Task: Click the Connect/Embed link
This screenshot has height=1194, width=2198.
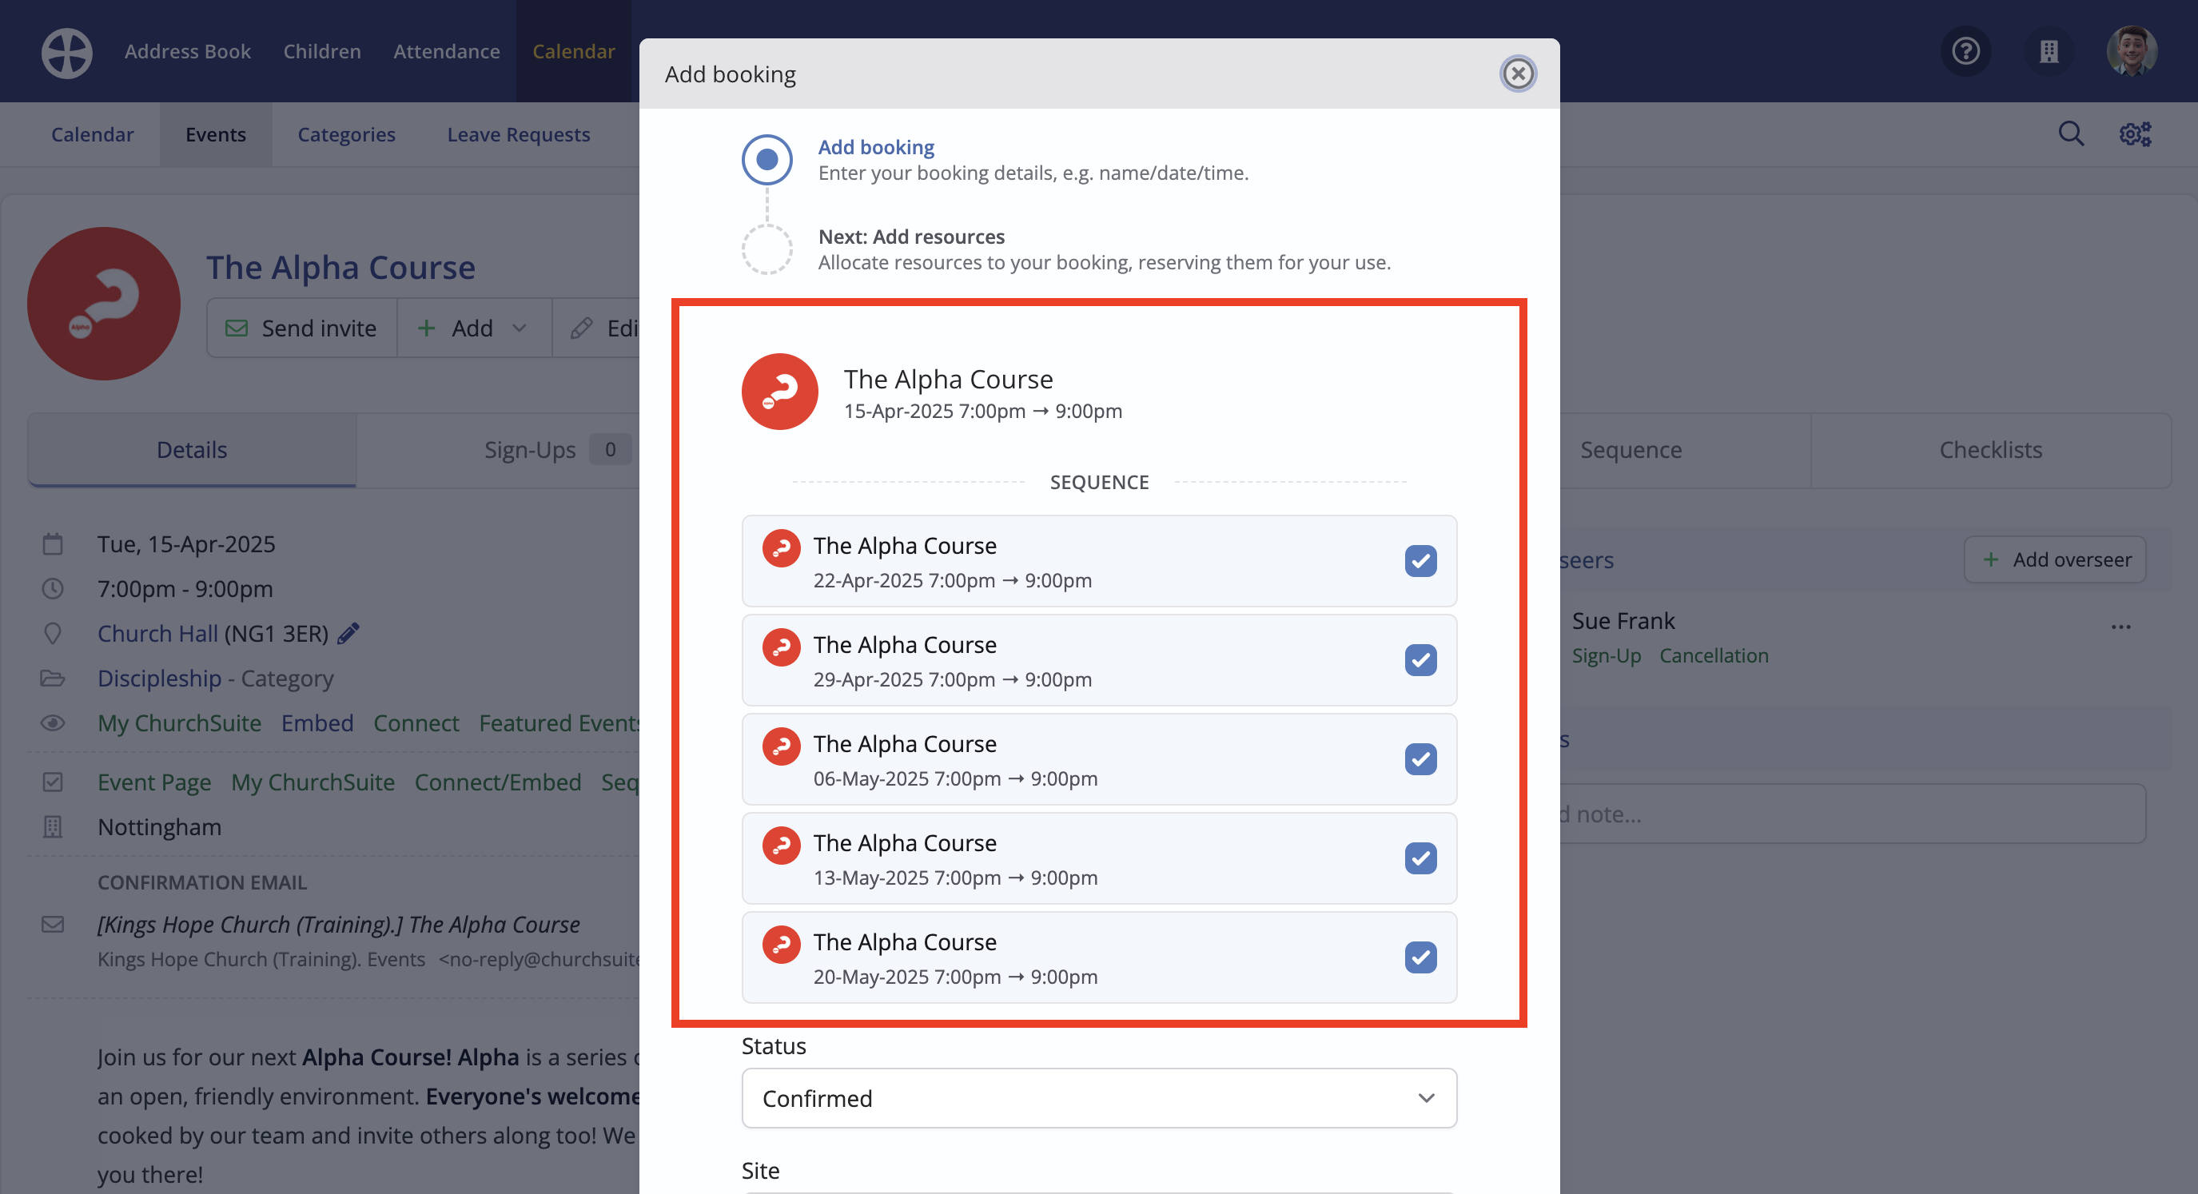Action: pos(498,782)
